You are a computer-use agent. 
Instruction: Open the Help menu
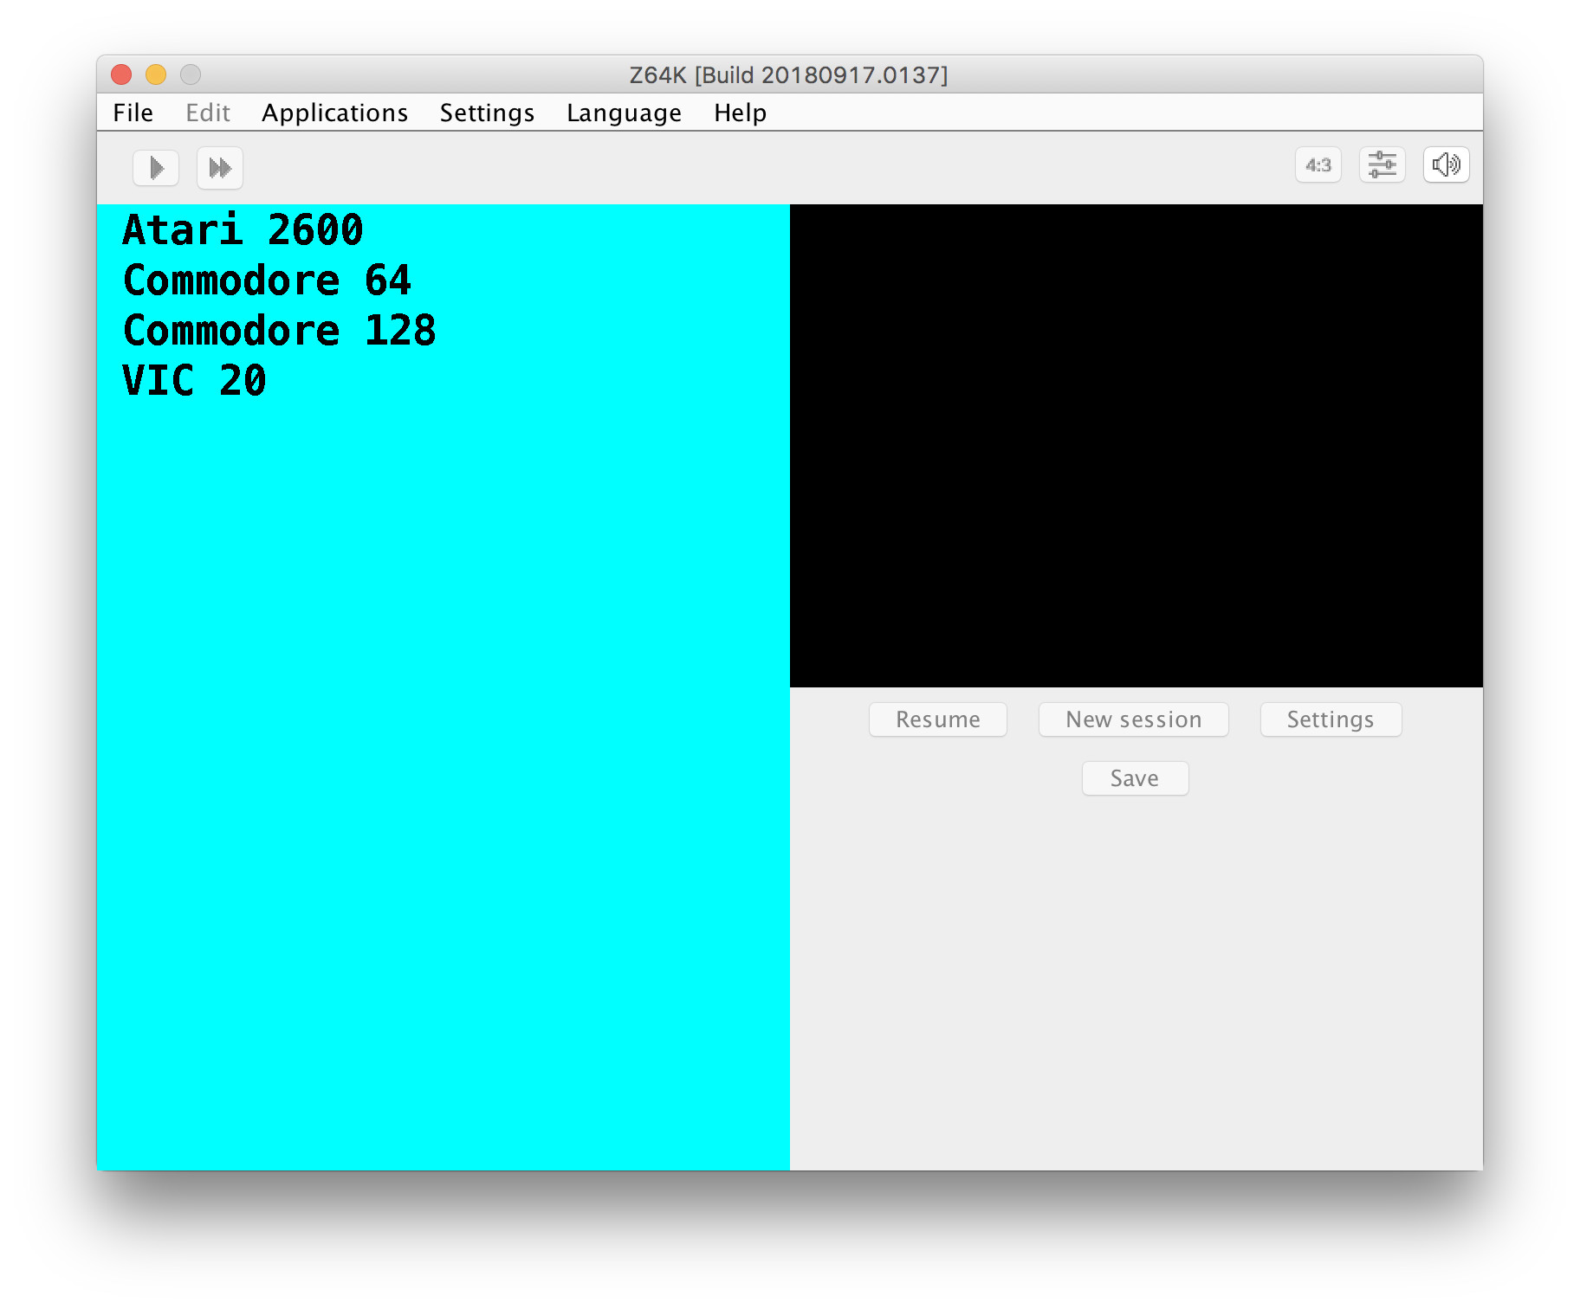tap(740, 113)
